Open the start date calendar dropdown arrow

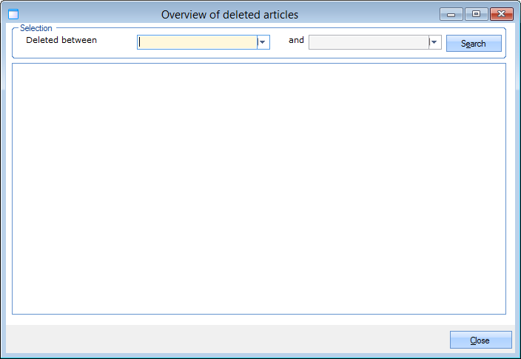point(263,42)
